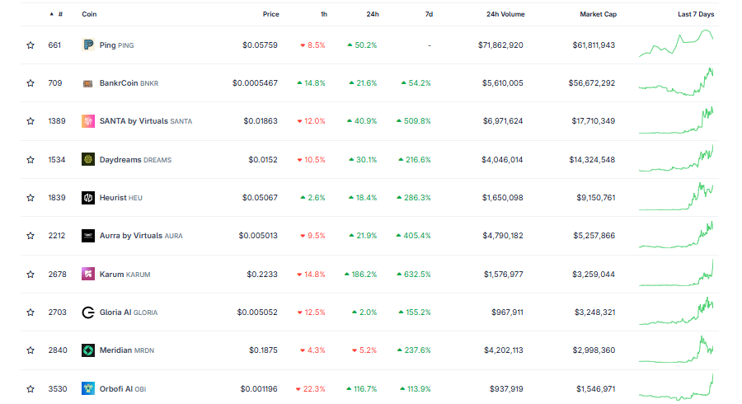Click the SANTA by Virtuals logo
The height and width of the screenshot is (404, 742).
[87, 121]
